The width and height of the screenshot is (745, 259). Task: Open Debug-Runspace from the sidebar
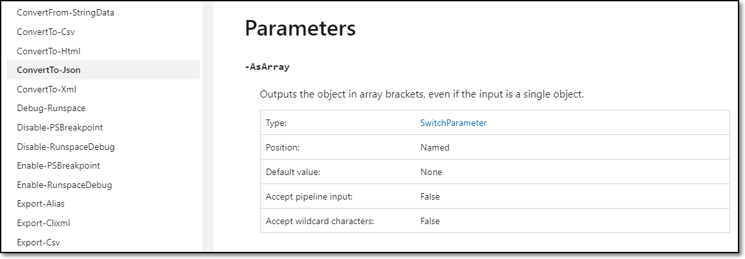point(51,108)
